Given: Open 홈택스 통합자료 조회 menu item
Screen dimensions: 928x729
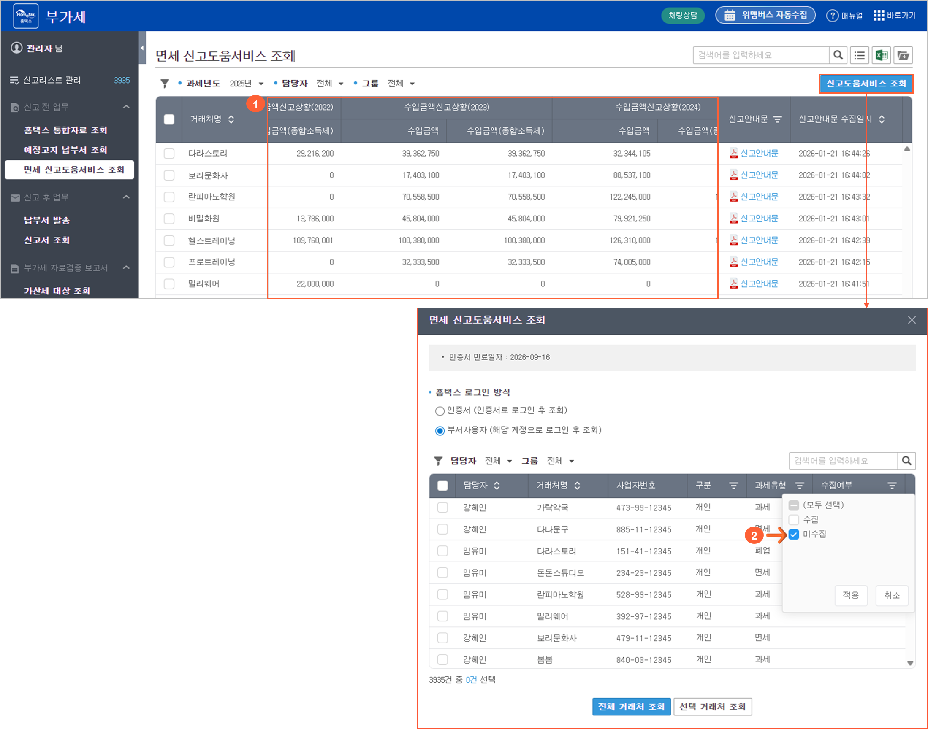Looking at the screenshot, I should coord(65,130).
